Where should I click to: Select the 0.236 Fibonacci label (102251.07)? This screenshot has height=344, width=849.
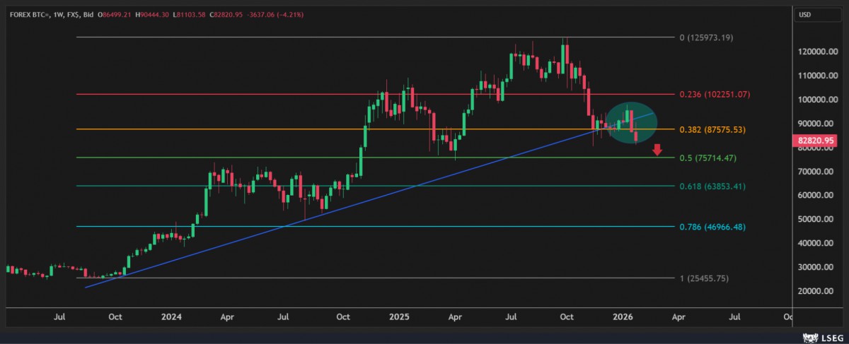[x=714, y=95]
